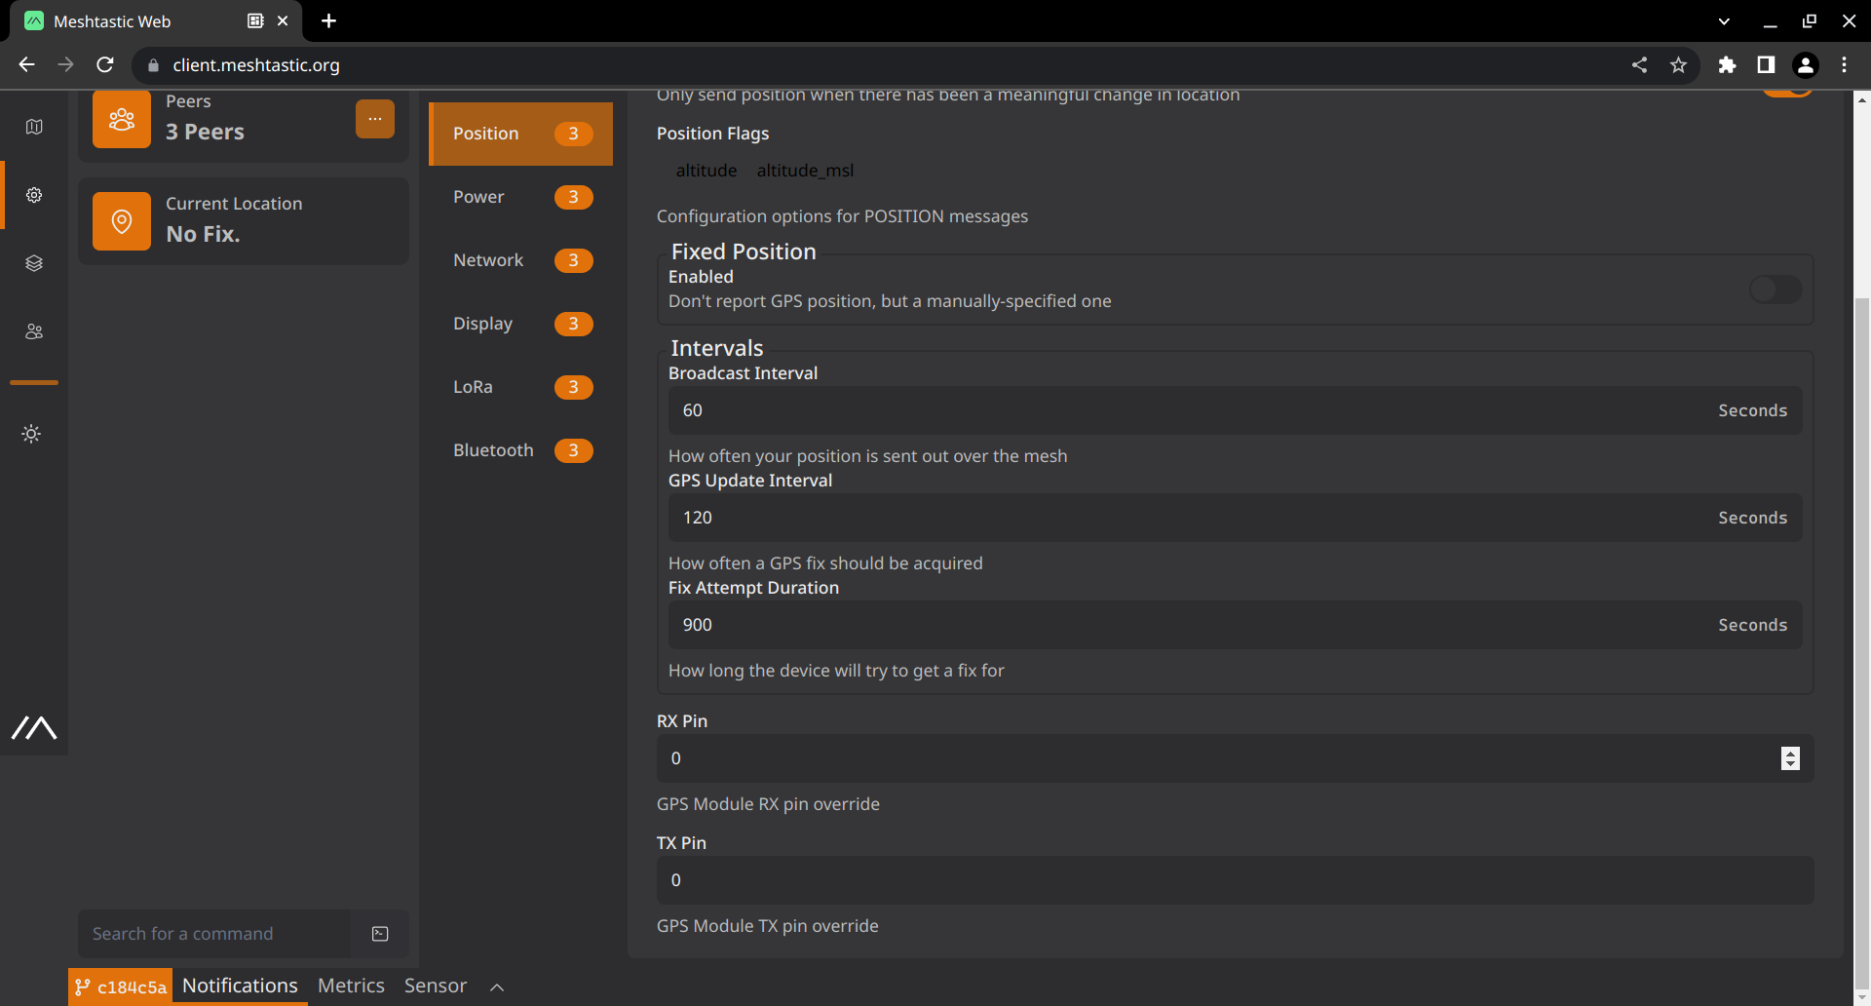Open the Peers options via ellipsis button
This screenshot has width=1871, height=1006.
[375, 118]
